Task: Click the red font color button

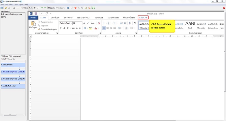Action: (x=96, y=28)
